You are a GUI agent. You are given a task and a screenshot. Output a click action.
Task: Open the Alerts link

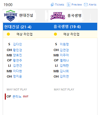92,5
